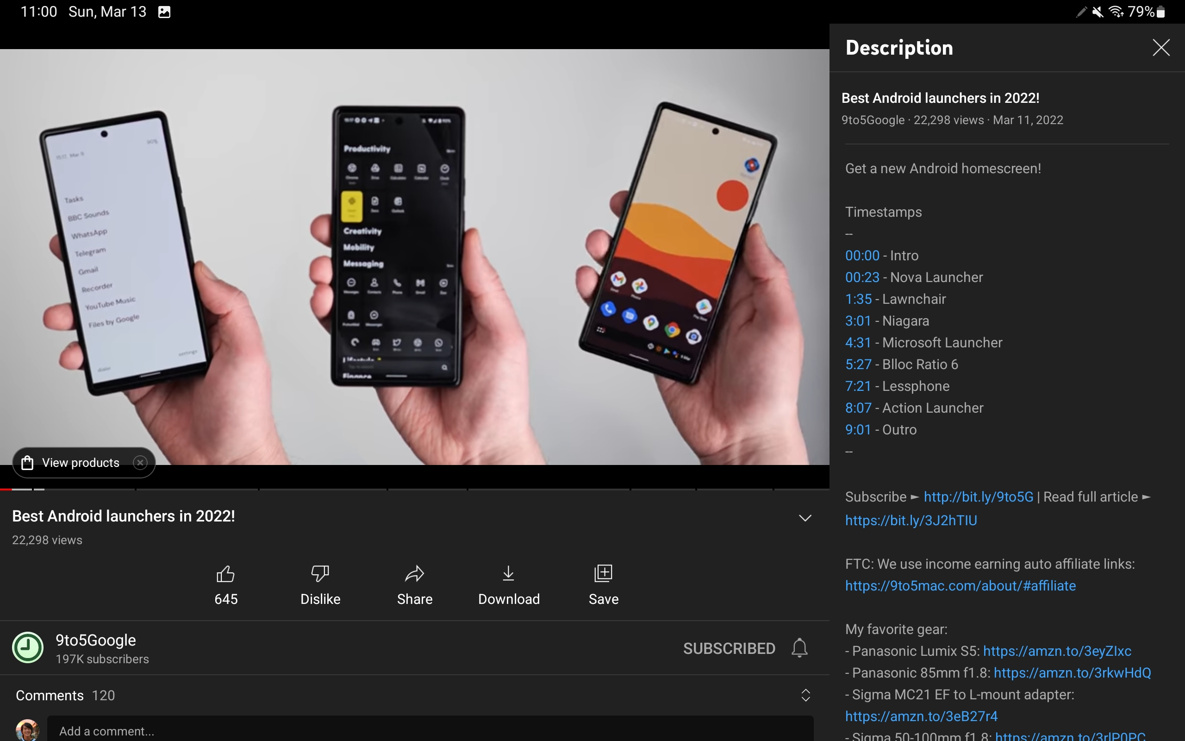The width and height of the screenshot is (1185, 741).
Task: Tap the View products shopping bag icon
Action: pos(27,463)
